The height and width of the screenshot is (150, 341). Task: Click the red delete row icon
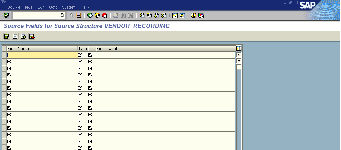click(32, 36)
